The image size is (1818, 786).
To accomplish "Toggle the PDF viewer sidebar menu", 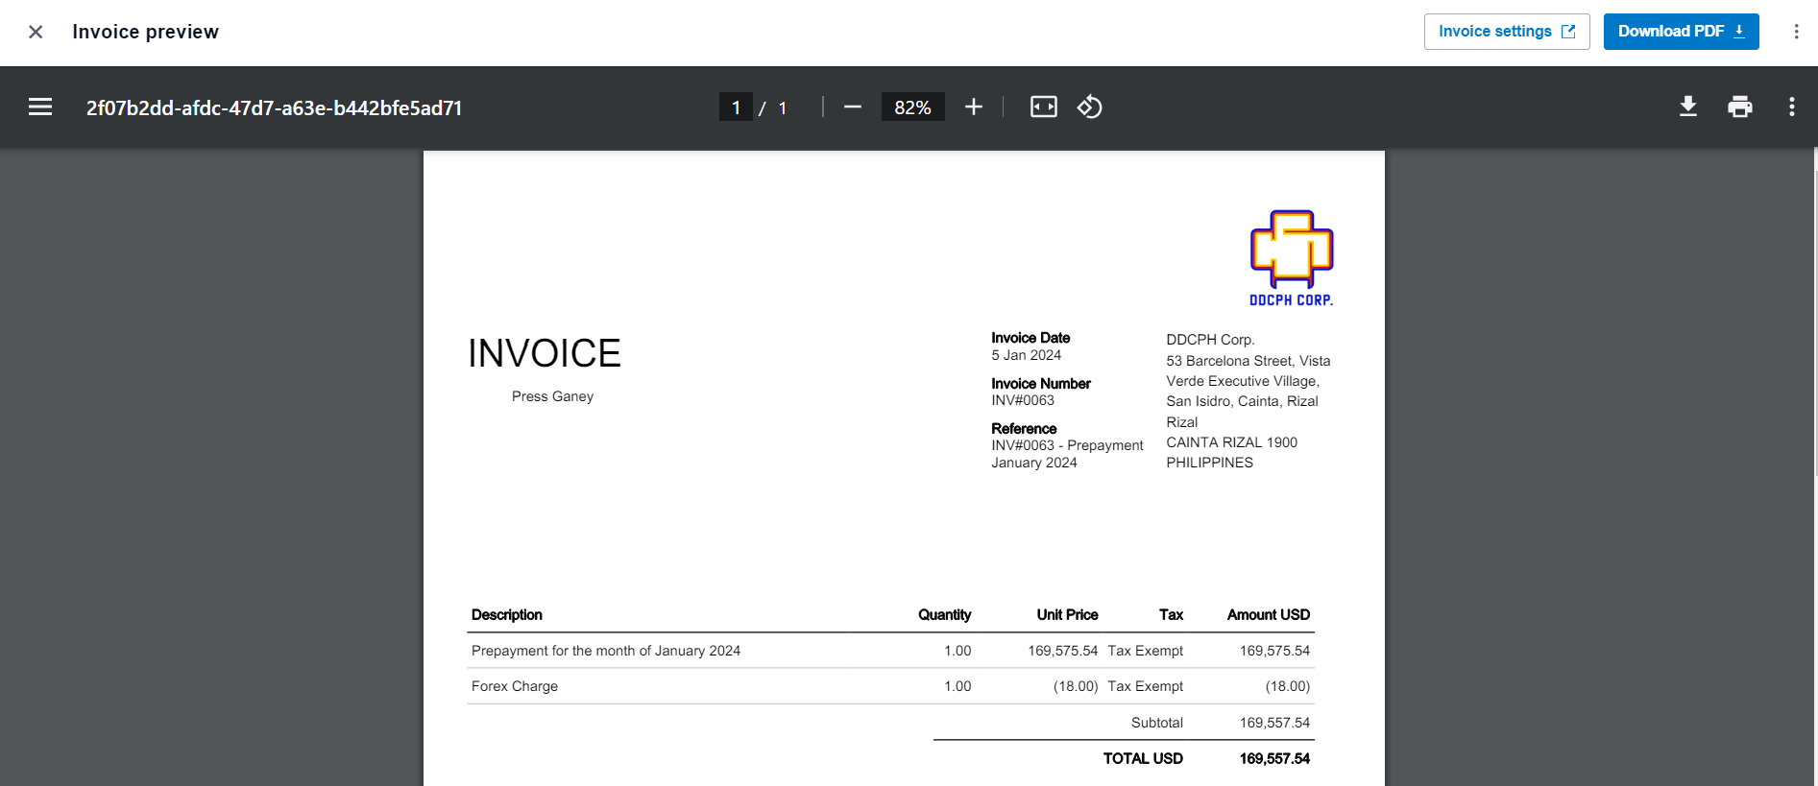I will click(40, 107).
